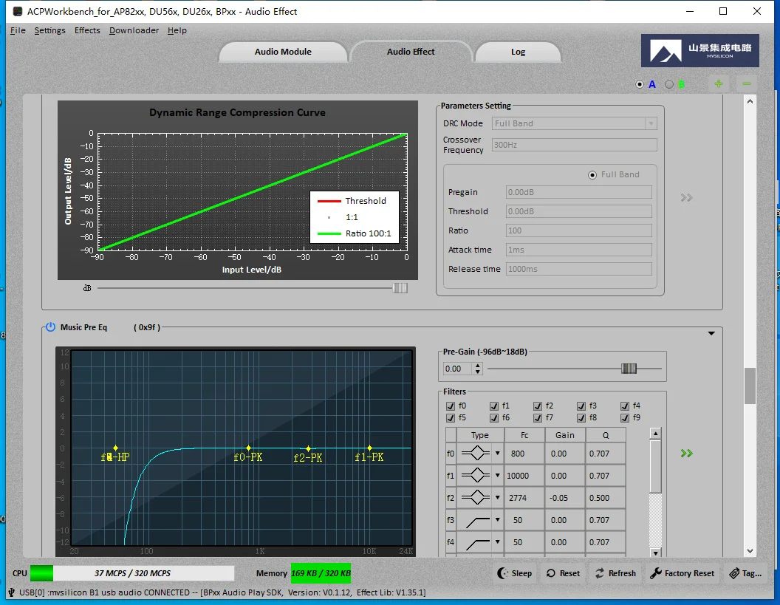Click the Tag button in status bar
Viewport: 780px width, 605px height.
click(745, 573)
